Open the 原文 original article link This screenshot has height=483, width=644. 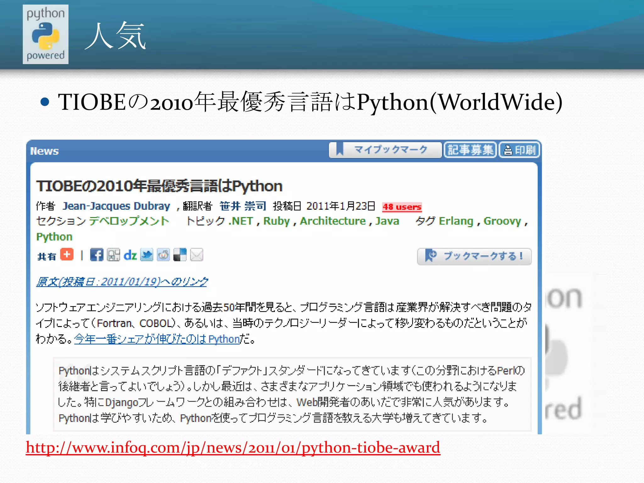122,282
